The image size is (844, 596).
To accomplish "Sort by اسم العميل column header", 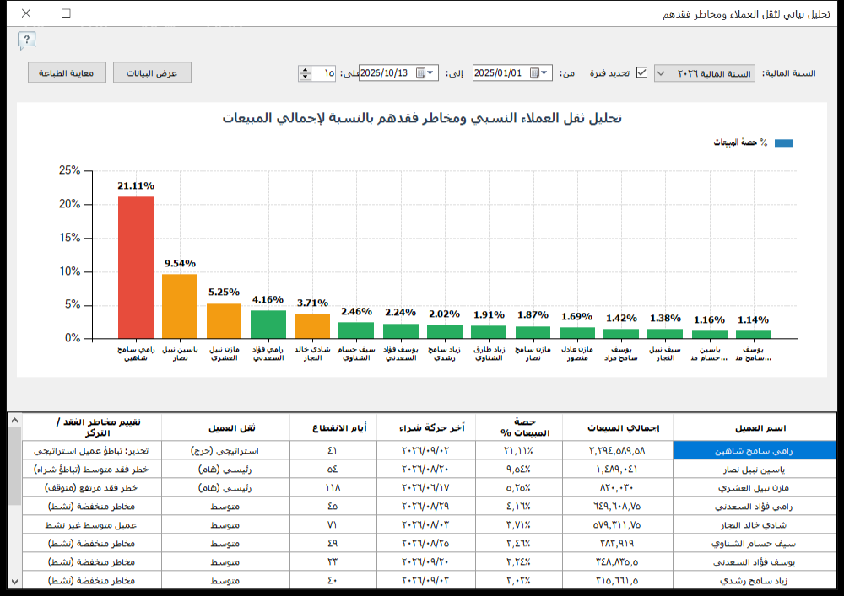I will [x=754, y=427].
